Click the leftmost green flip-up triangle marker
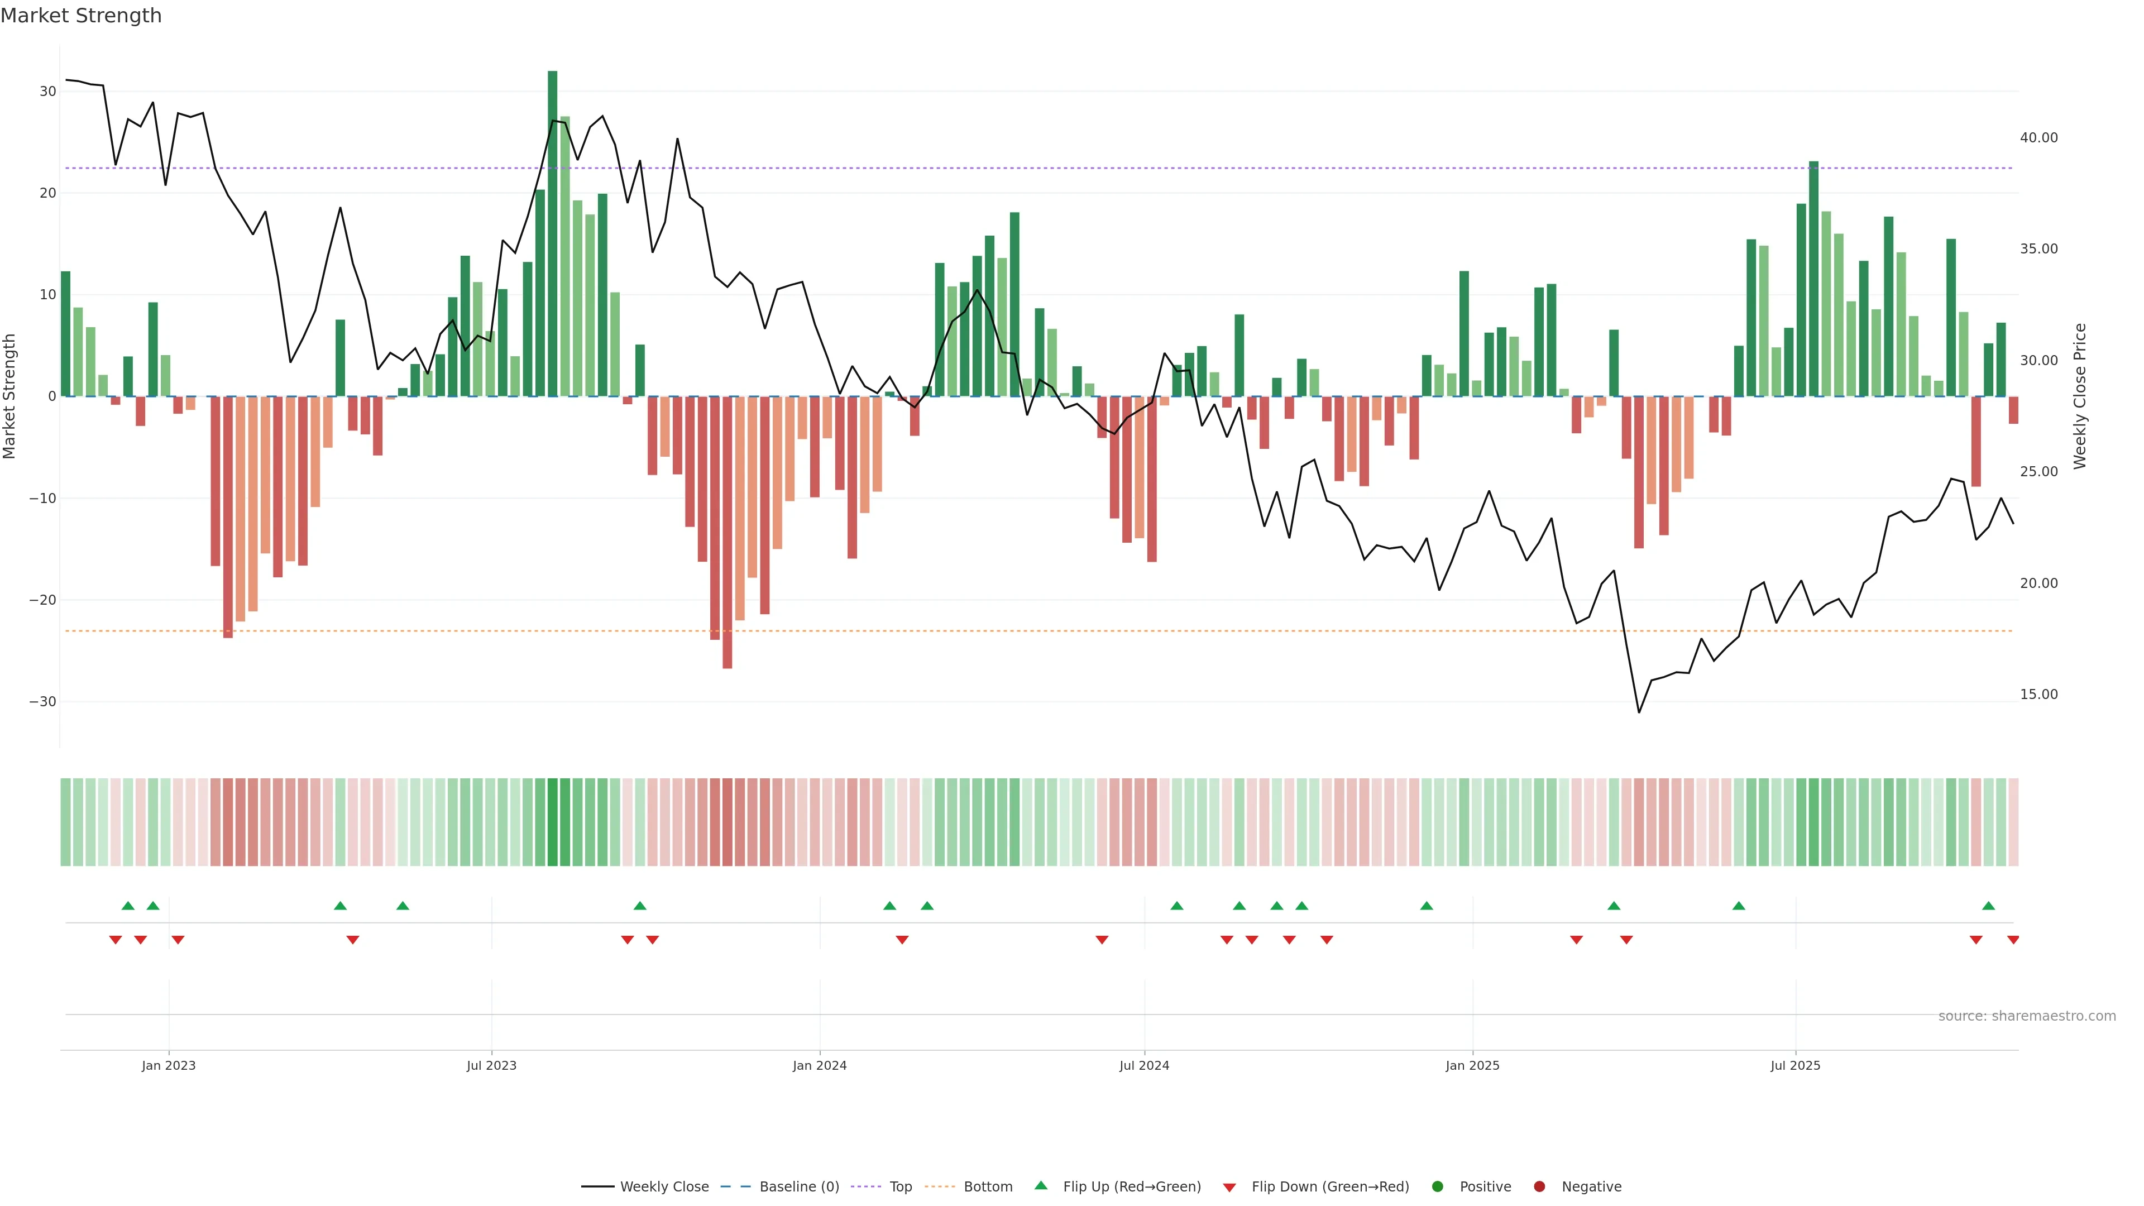Screen dimensions: 2144x1206 coord(127,906)
